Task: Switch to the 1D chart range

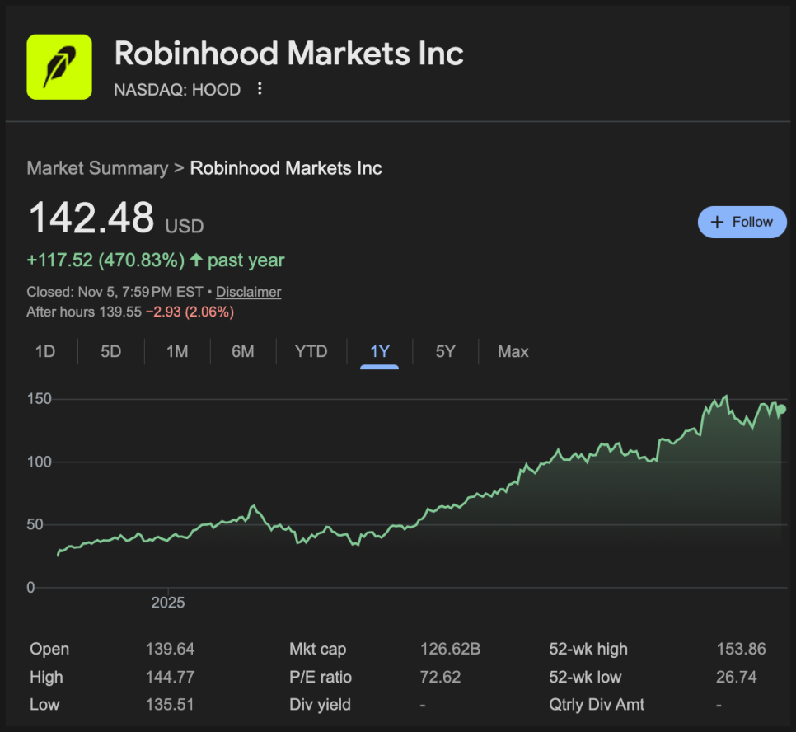Action: click(45, 352)
